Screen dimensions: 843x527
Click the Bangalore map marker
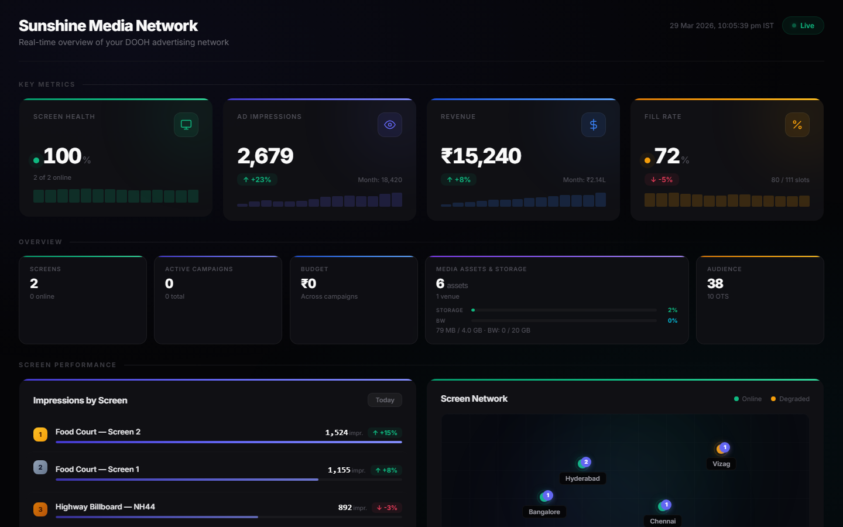pyautogui.click(x=546, y=495)
